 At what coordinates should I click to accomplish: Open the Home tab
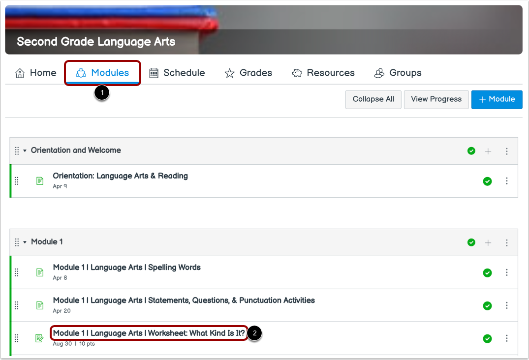coord(35,73)
